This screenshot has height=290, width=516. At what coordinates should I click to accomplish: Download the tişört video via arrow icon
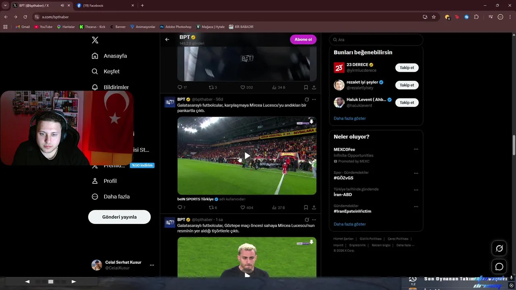(x=311, y=242)
